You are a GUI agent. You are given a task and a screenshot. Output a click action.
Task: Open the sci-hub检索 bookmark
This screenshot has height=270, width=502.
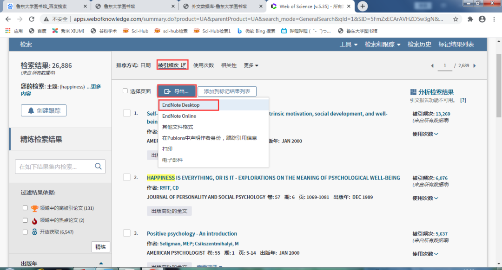coord(171,31)
